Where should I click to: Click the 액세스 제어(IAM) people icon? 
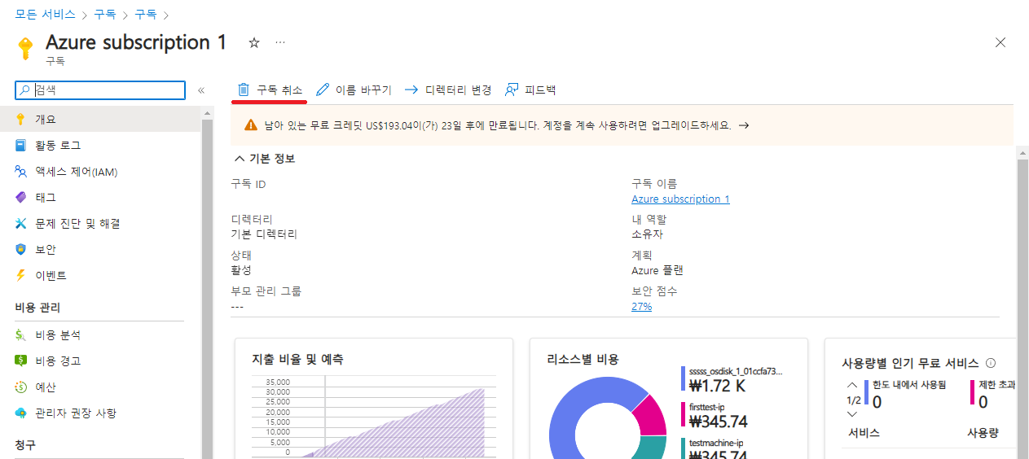click(21, 172)
